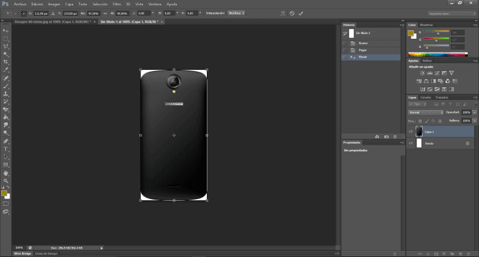The width and height of the screenshot is (479, 257).
Task: Select the Magic Wand tool
Action: click(x=5, y=54)
